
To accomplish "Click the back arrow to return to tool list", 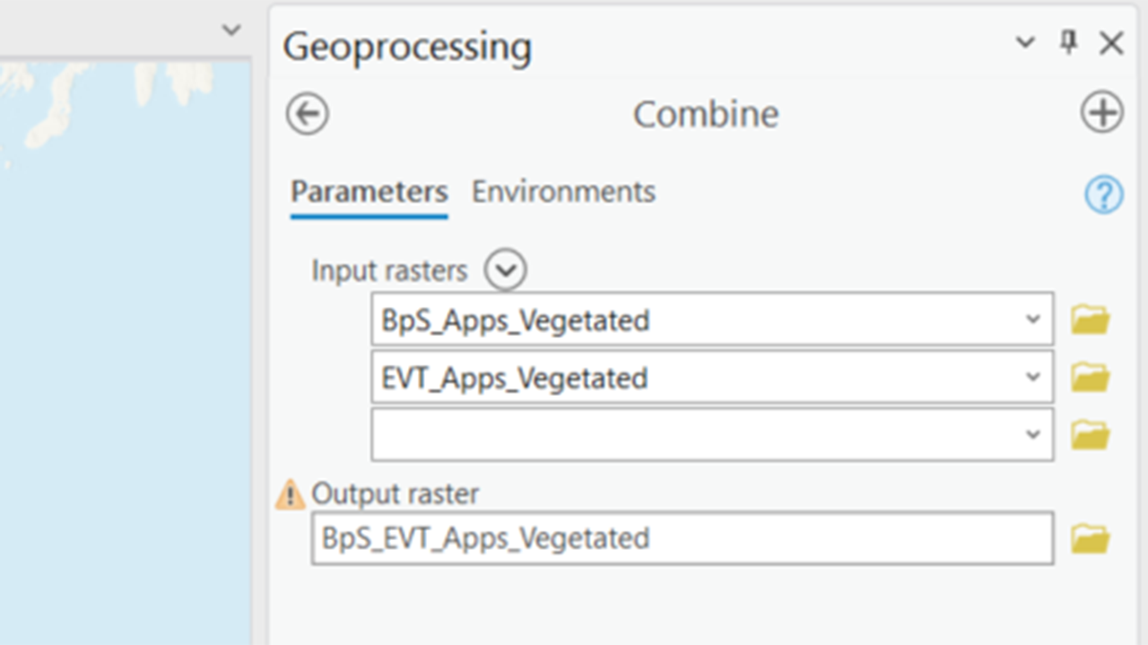I will [x=306, y=114].
